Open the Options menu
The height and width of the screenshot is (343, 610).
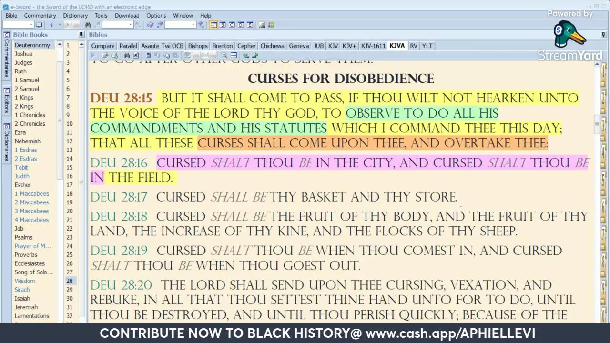pyautogui.click(x=156, y=16)
